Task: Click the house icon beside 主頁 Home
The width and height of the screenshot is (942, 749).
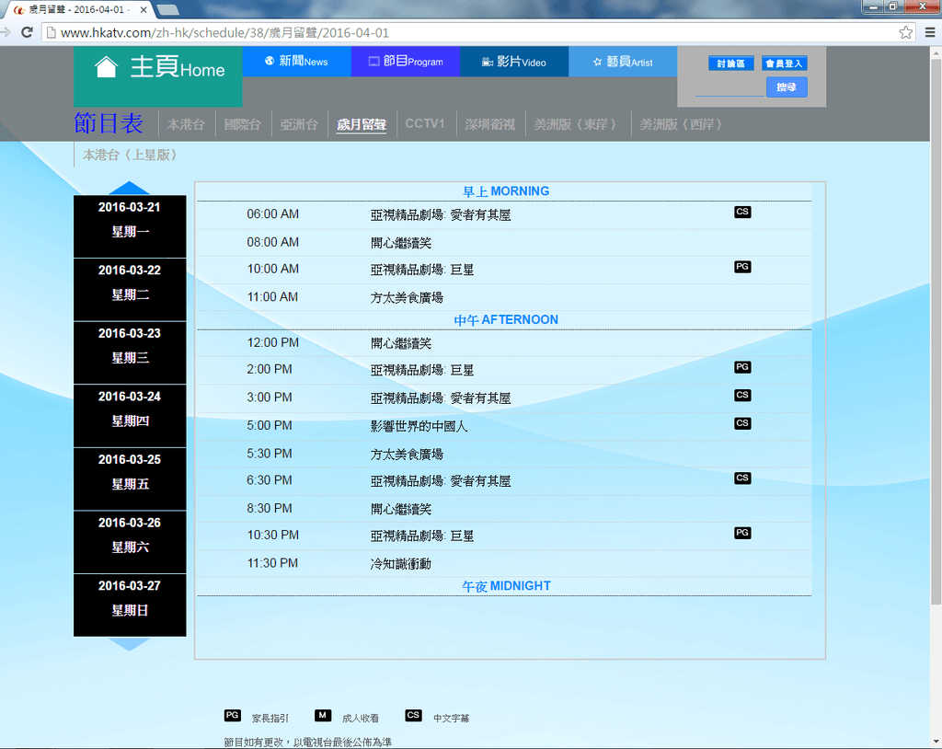Action: coord(107,67)
